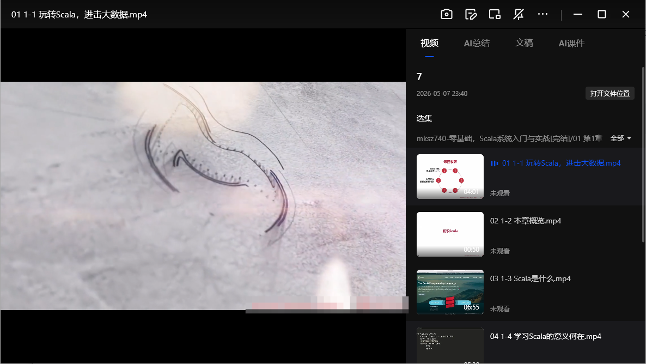Play 01 1-1 玩转Scala,进击大数据.mp4 title

click(561, 163)
